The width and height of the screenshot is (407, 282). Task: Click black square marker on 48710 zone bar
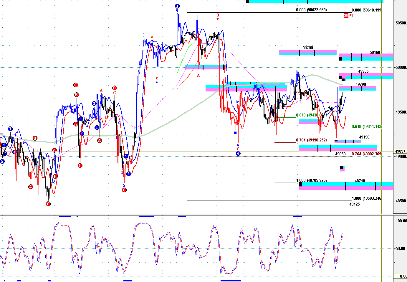click(301, 184)
